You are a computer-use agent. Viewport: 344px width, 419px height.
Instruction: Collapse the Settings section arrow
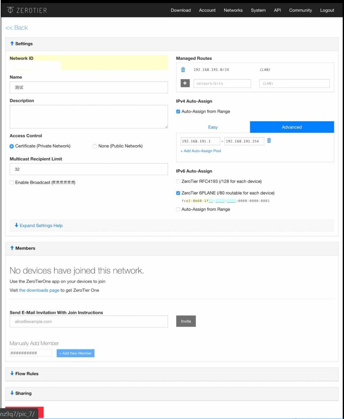pyautogui.click(x=12, y=43)
